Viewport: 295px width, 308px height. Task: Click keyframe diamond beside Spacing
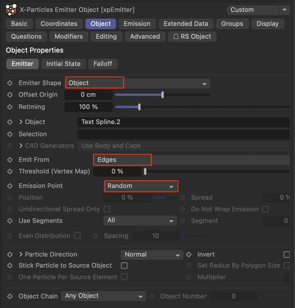95,236
